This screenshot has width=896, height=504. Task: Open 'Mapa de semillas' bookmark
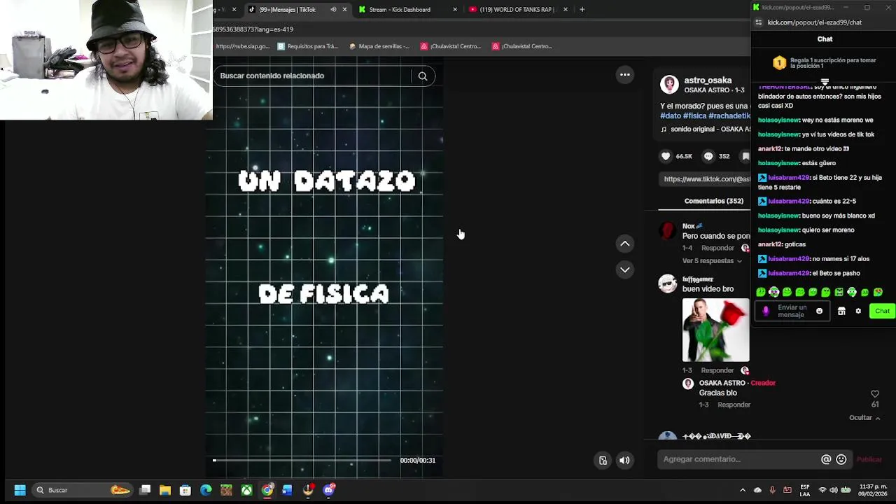[x=379, y=46]
